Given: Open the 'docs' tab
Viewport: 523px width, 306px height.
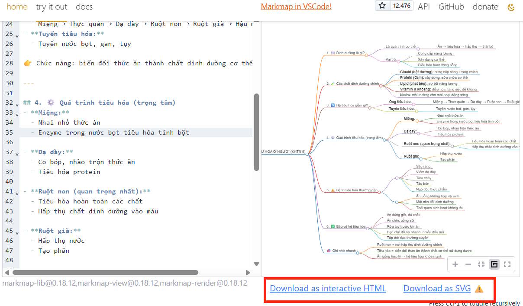Looking at the screenshot, I should [84, 7].
